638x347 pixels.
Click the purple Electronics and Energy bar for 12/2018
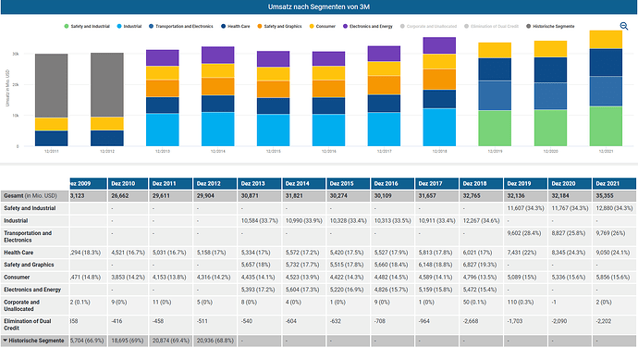click(x=439, y=45)
